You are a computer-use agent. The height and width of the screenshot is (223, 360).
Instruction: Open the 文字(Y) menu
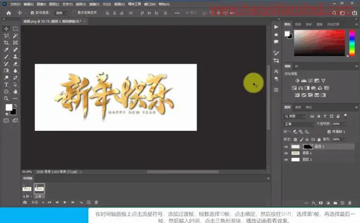point(67,4)
